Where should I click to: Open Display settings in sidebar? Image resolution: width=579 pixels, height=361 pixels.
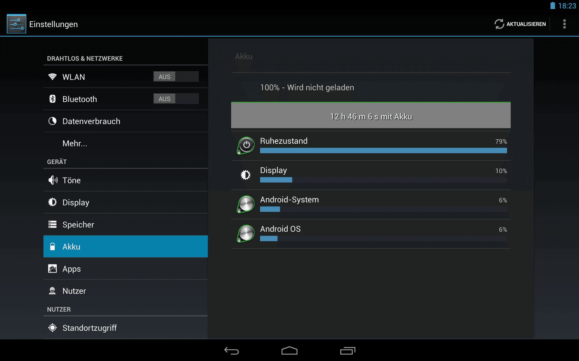coord(125,202)
